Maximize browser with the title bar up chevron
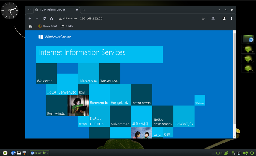The image size is (256, 156). point(226,10)
